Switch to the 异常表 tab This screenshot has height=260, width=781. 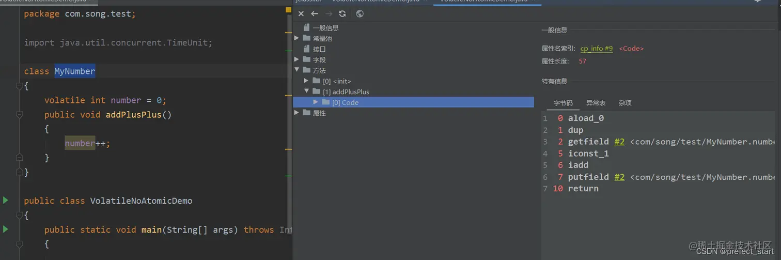point(596,103)
